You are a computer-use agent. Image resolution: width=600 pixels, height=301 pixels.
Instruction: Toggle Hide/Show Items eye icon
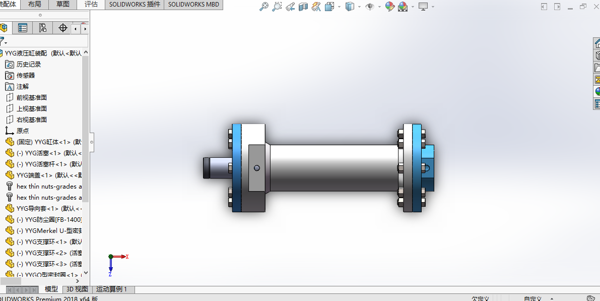(x=371, y=7)
